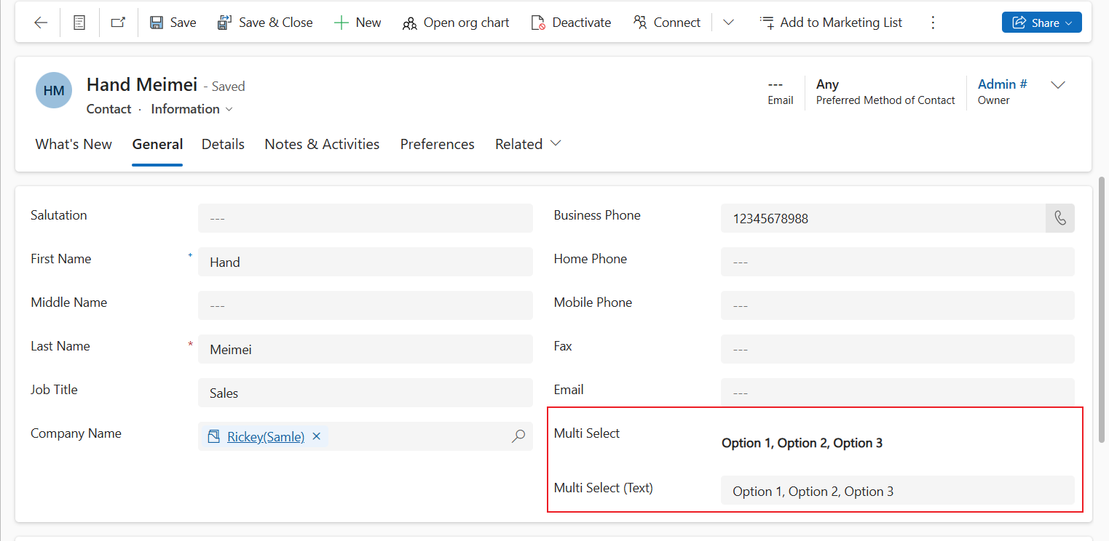Remove Rickey(Samle) with the X icon
The image size is (1109, 541).
(x=316, y=436)
